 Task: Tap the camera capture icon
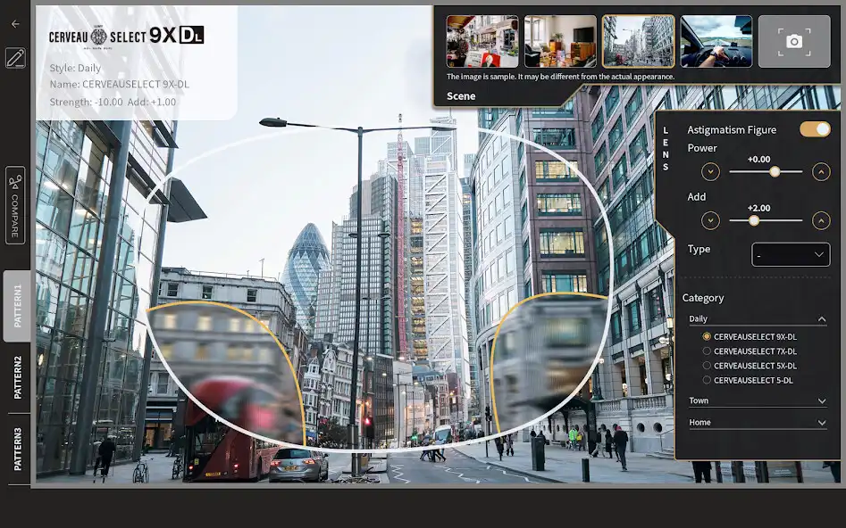pyautogui.click(x=793, y=41)
